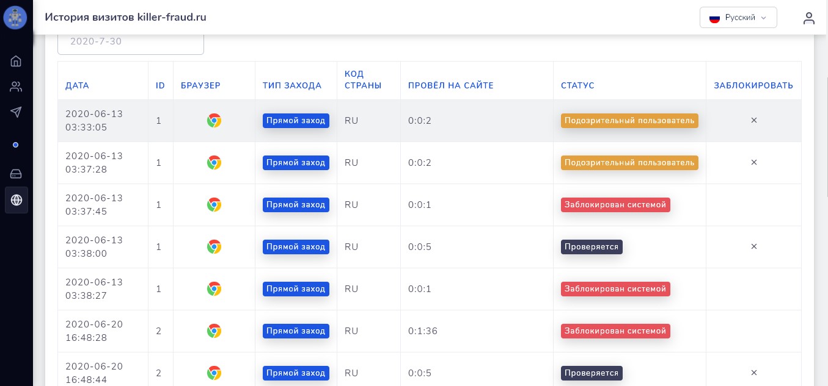Block the visit at 03:38:00

coord(753,247)
